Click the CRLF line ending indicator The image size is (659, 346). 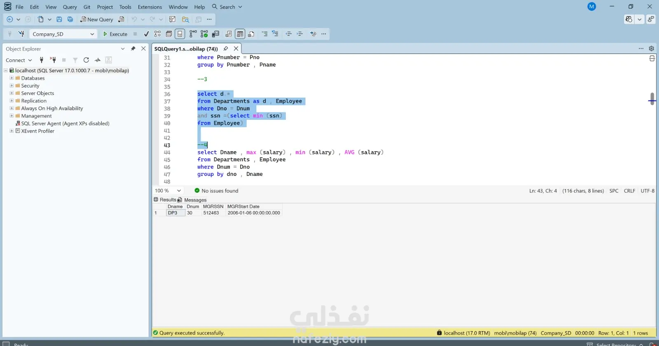point(629,191)
